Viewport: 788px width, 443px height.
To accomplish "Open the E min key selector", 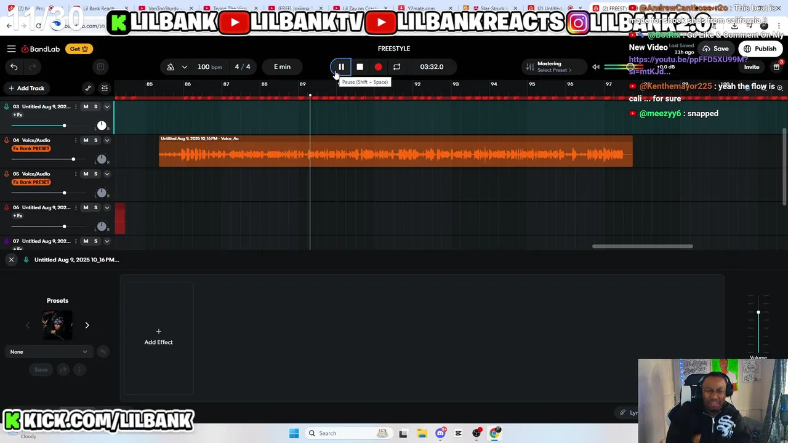I will [282, 66].
